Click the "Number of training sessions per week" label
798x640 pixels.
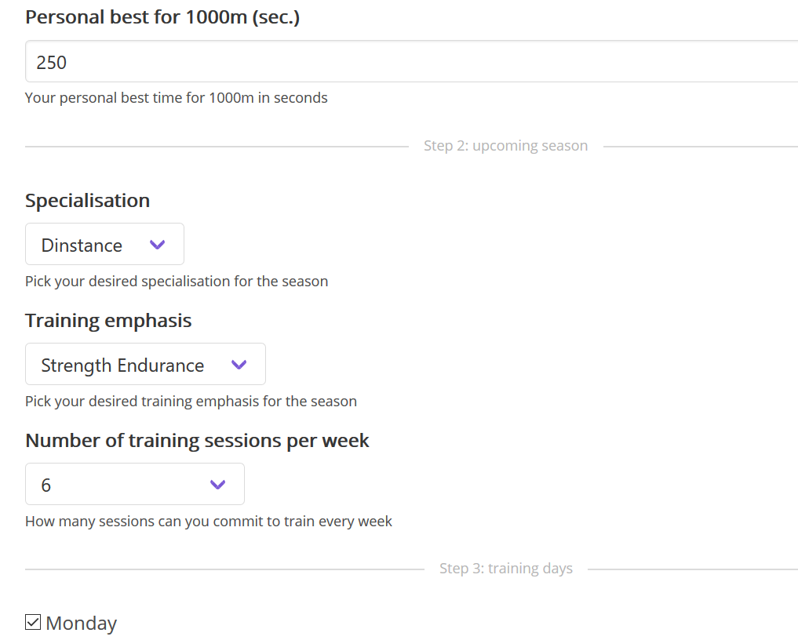[x=197, y=441]
